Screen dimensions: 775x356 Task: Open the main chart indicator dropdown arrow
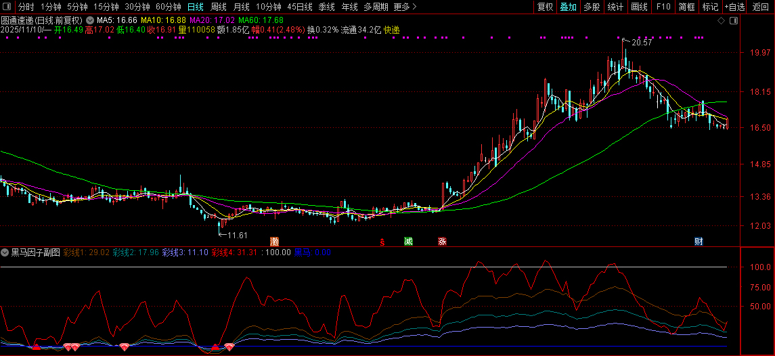pos(90,20)
